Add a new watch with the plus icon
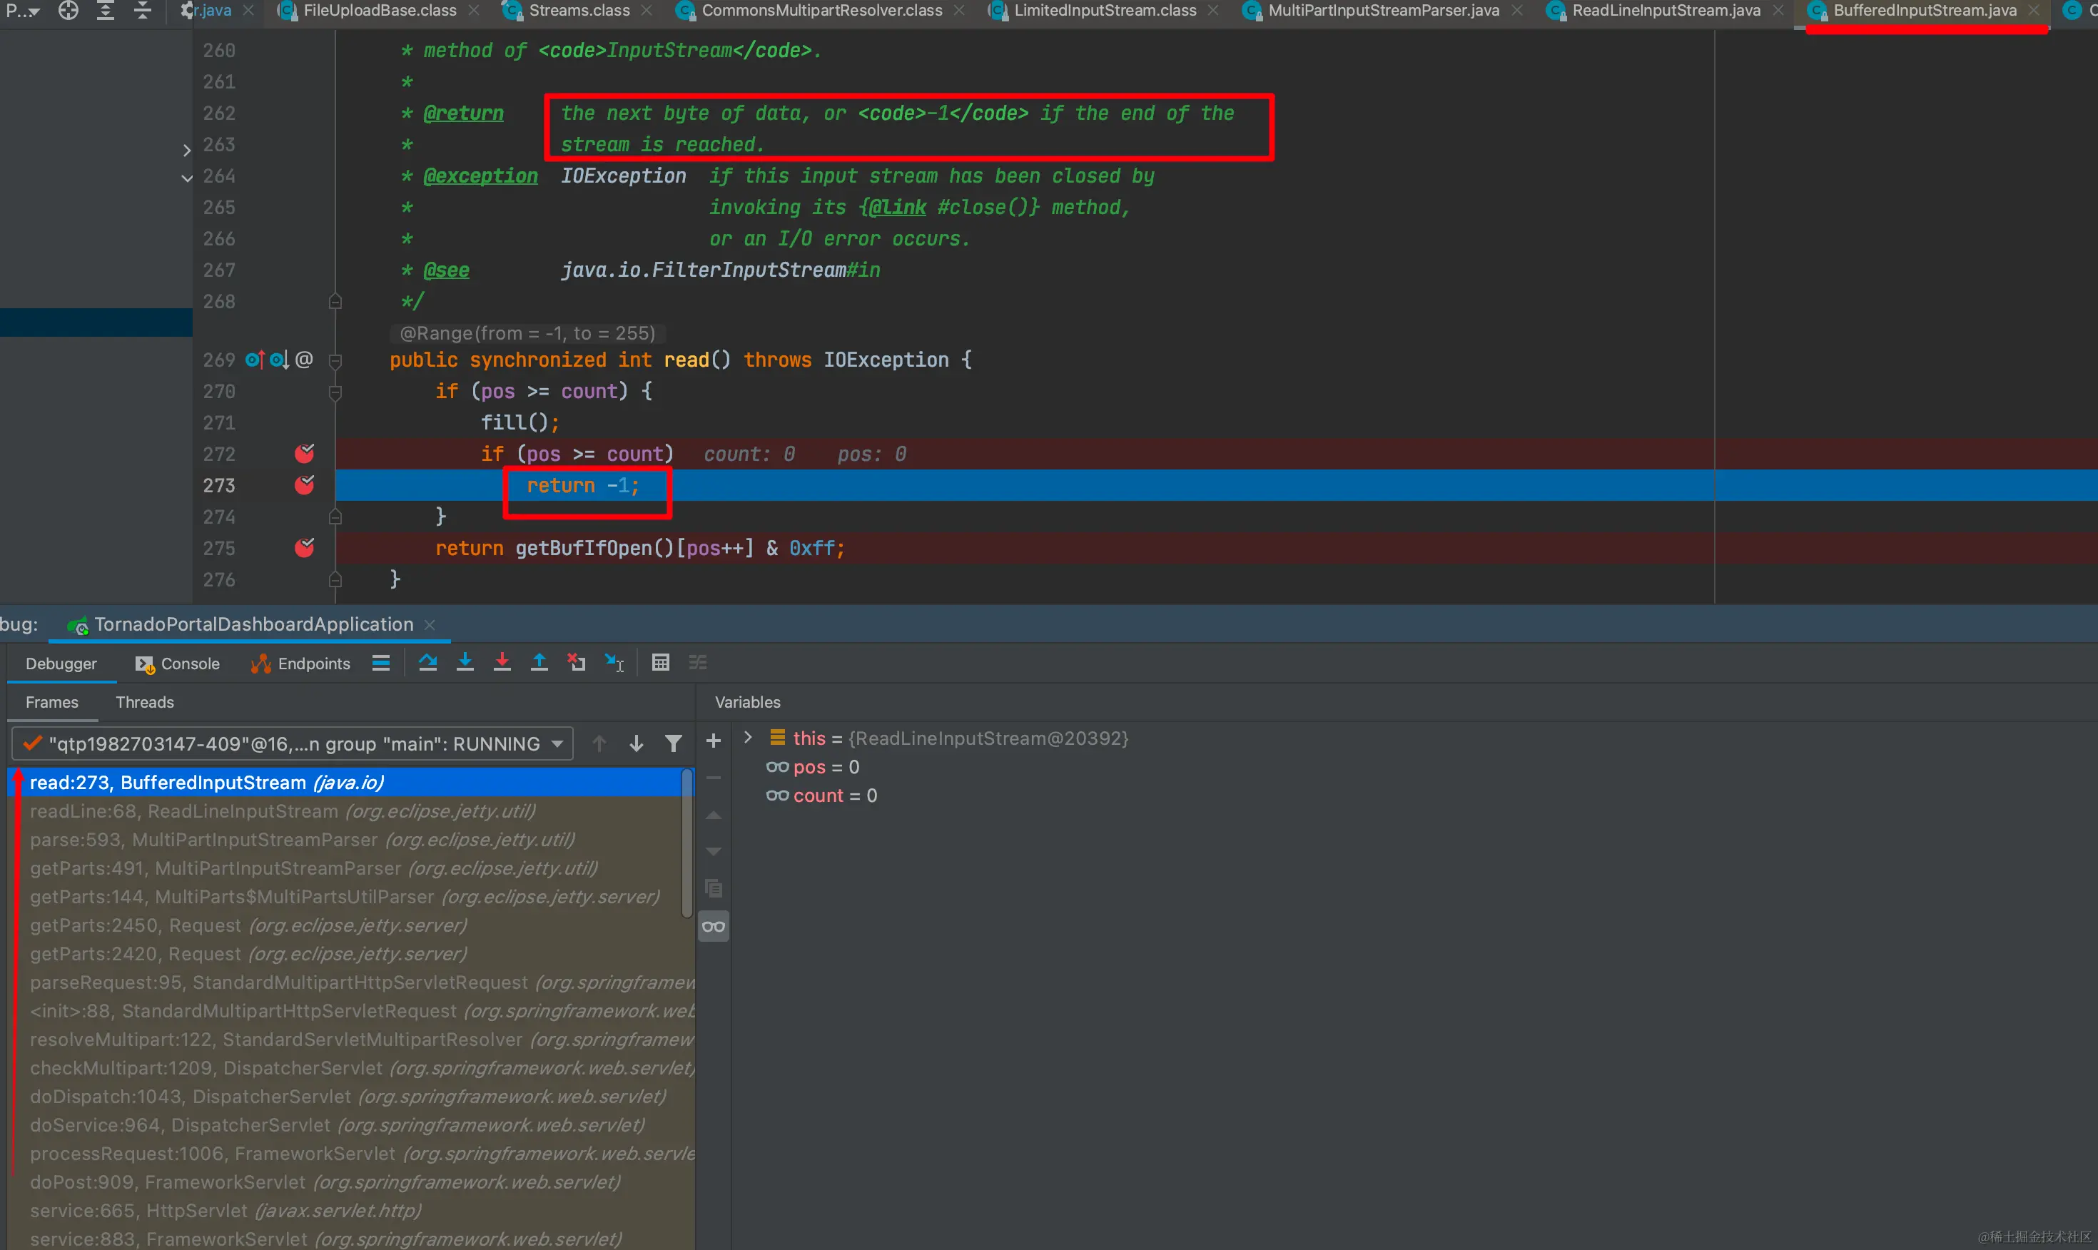 [x=714, y=741]
